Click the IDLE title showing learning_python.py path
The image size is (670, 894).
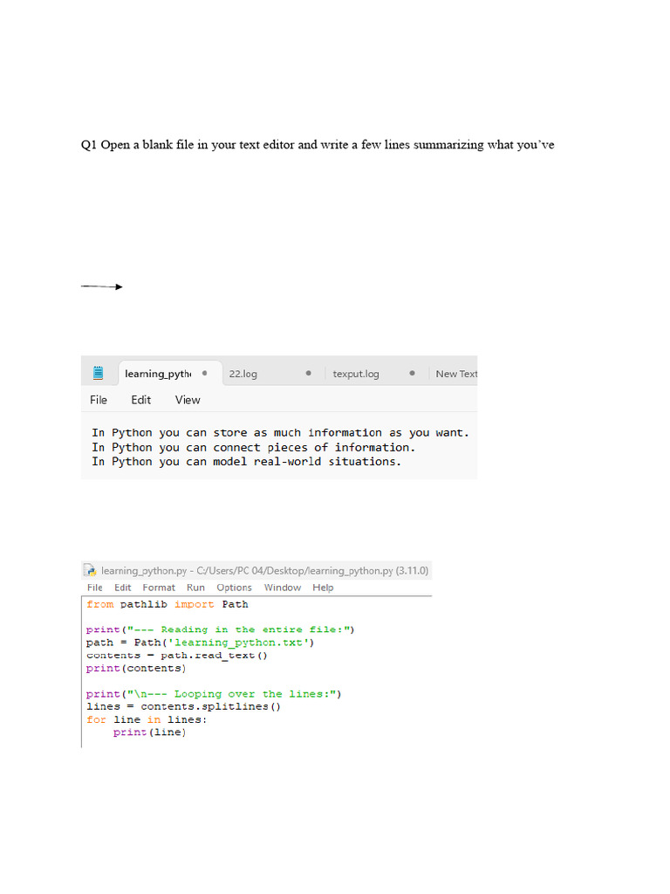pos(264,570)
